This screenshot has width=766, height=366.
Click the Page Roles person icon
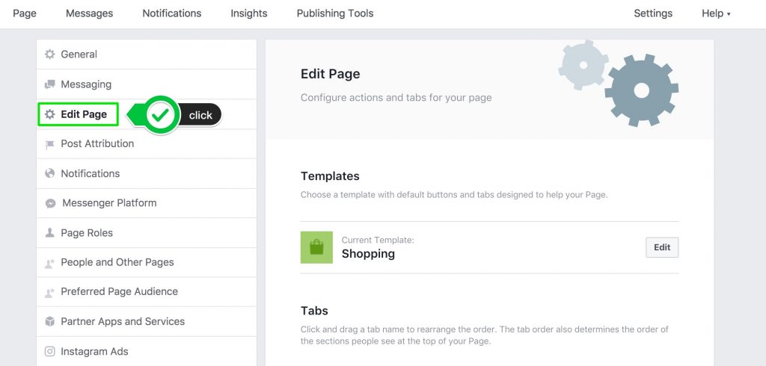coord(50,233)
